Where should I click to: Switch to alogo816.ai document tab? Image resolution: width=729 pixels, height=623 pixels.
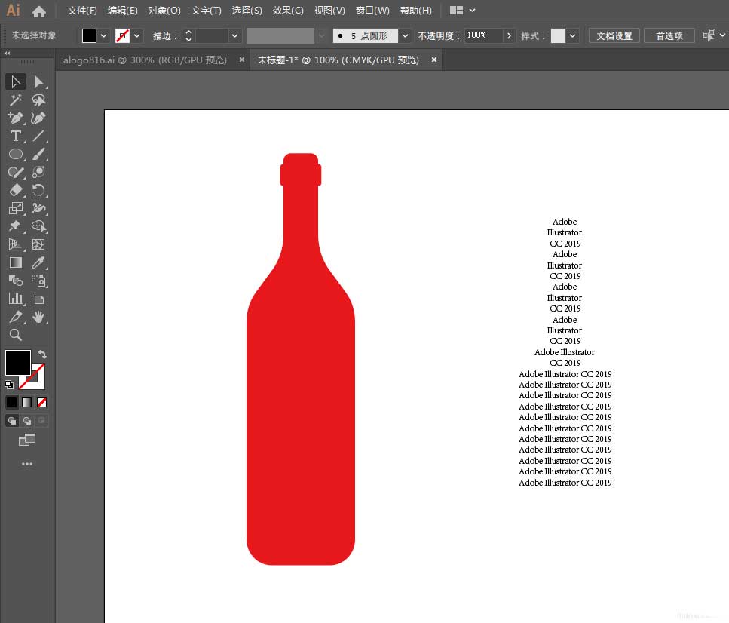tap(145, 60)
